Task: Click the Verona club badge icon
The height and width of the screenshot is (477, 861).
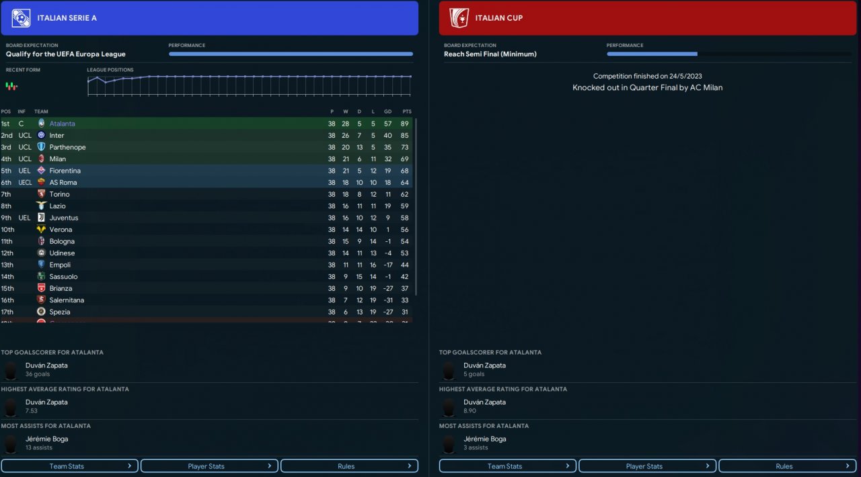Action: tap(41, 230)
